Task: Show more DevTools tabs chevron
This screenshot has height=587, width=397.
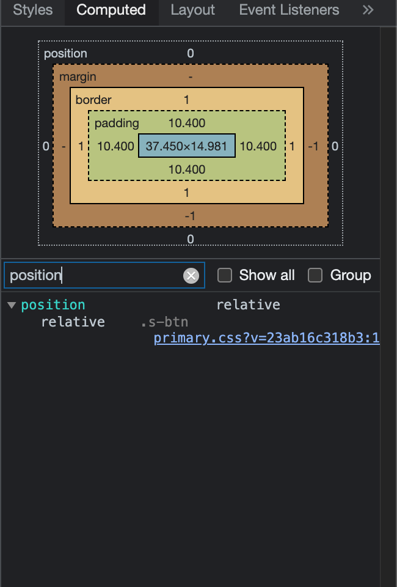Action: point(368,10)
